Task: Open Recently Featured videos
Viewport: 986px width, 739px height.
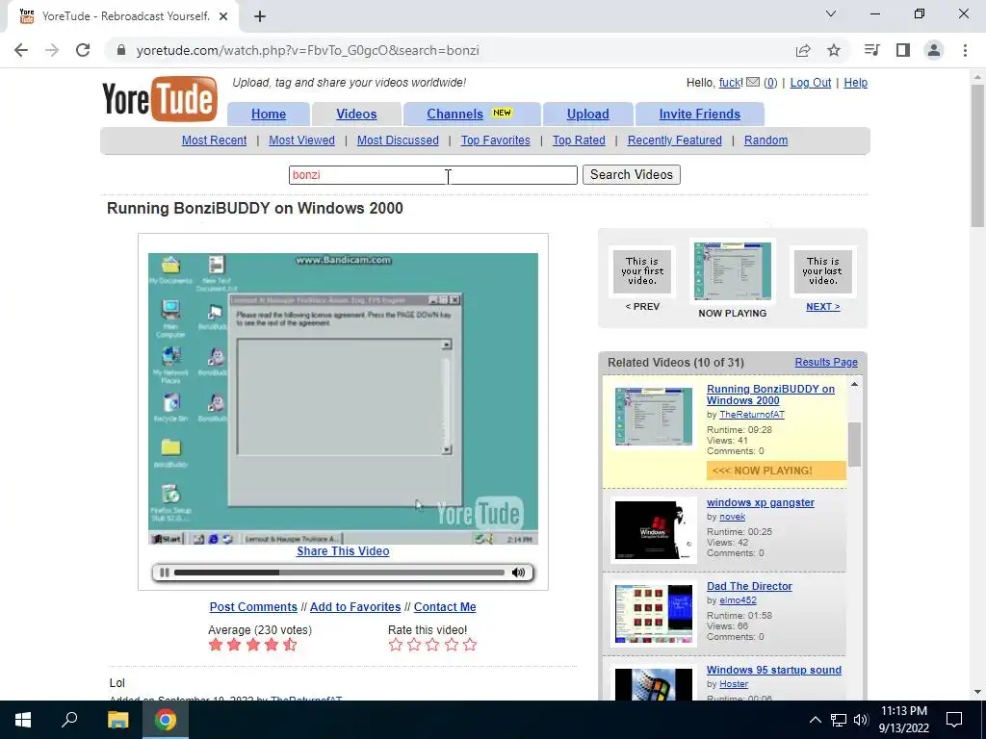Action: (675, 140)
